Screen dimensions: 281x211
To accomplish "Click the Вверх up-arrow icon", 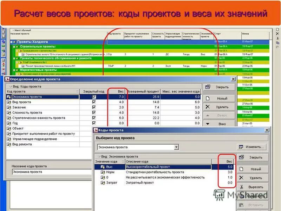I will (x=207, y=116).
